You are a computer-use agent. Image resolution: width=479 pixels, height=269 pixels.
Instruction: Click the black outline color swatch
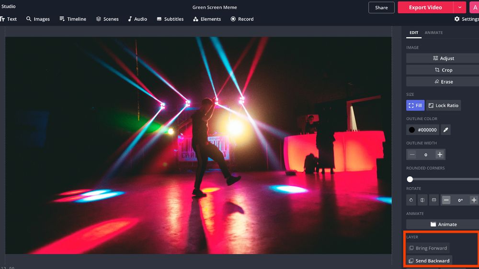pos(412,130)
